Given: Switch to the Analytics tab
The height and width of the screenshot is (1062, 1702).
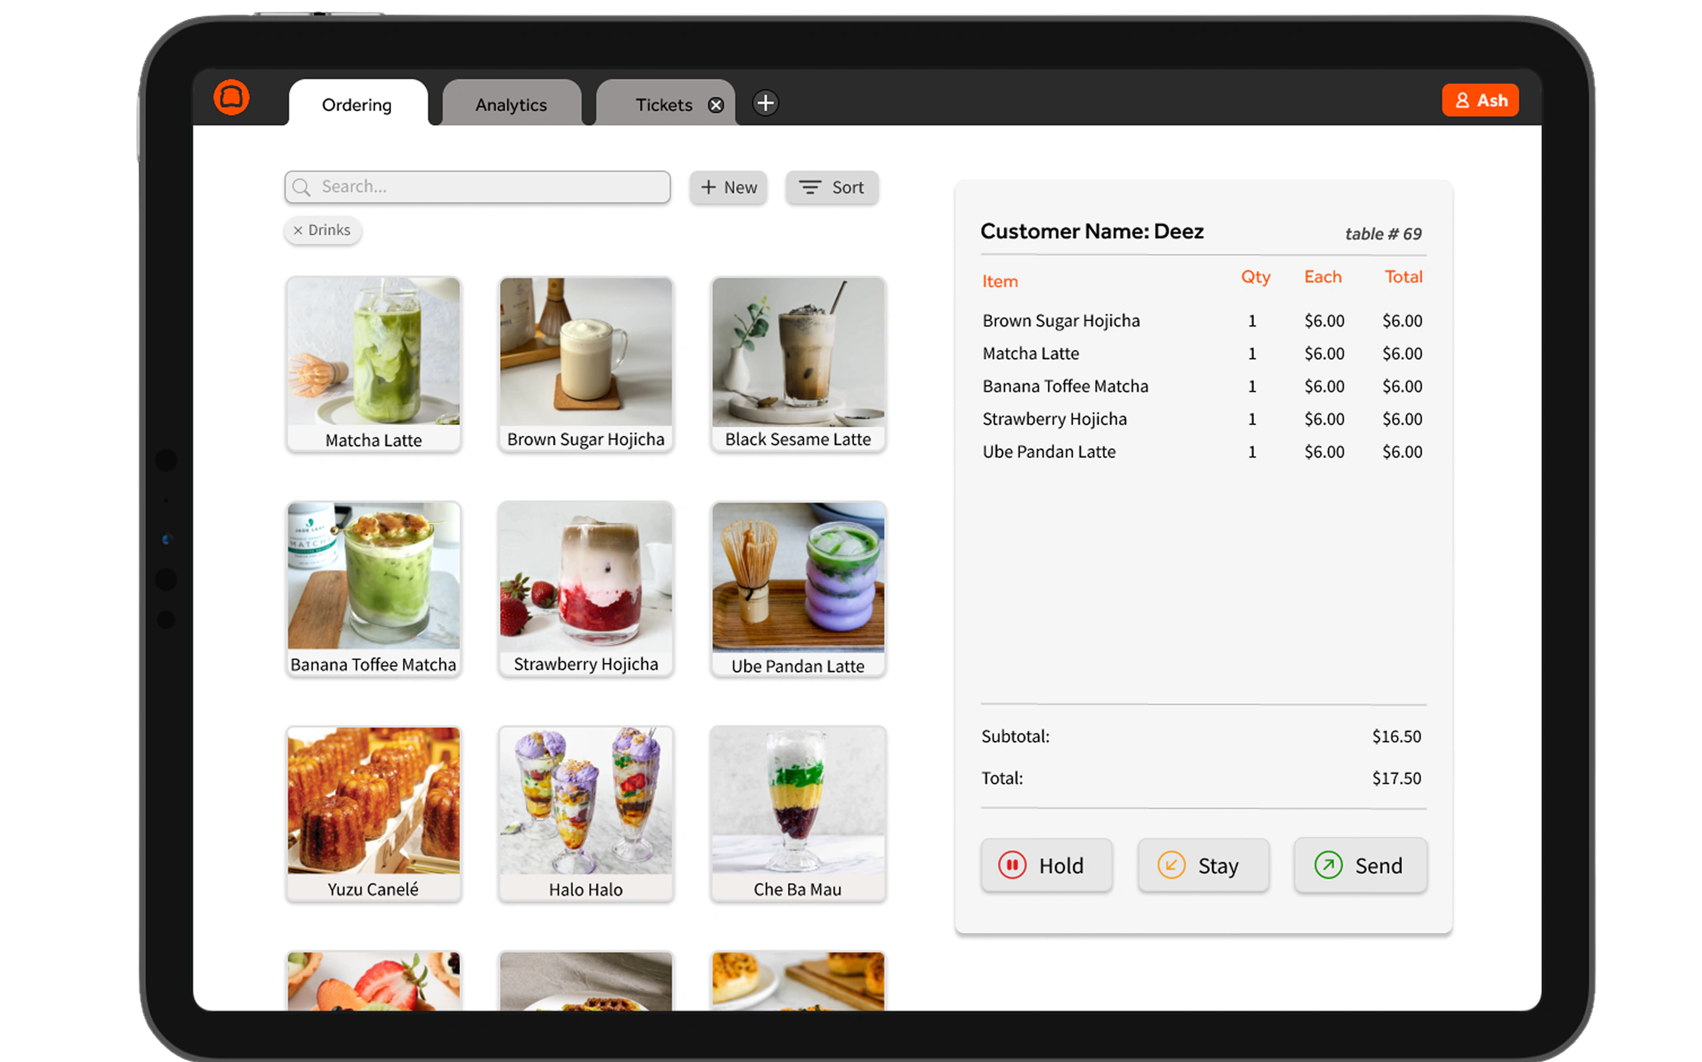Looking at the screenshot, I should pyautogui.click(x=511, y=104).
